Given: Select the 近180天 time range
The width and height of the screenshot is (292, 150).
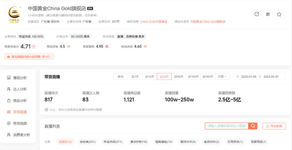Looking at the screenshot, I should (x=193, y=77).
